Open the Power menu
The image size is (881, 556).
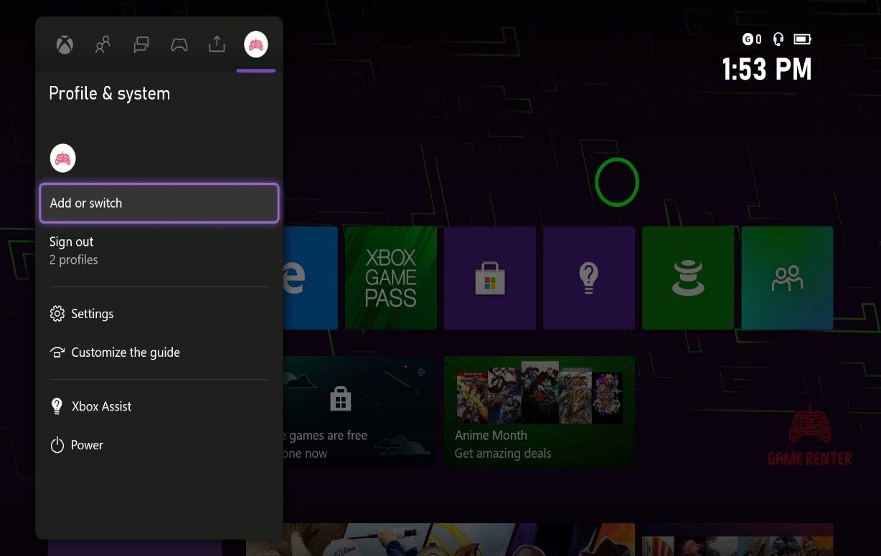point(159,445)
